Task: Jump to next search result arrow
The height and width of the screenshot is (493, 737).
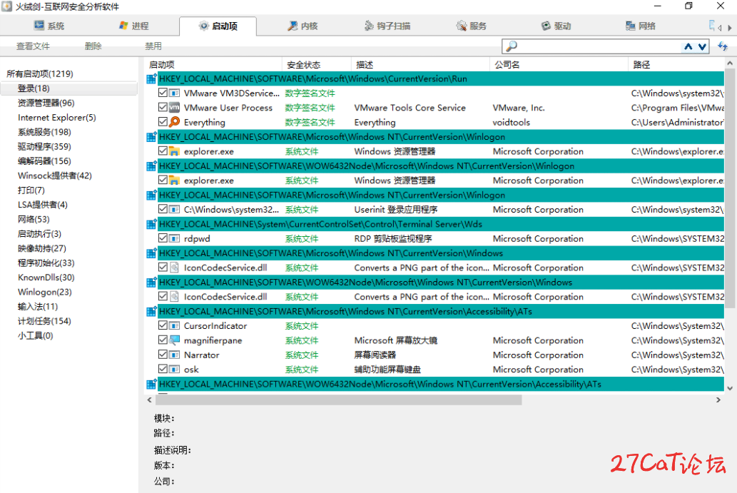Action: coord(702,46)
